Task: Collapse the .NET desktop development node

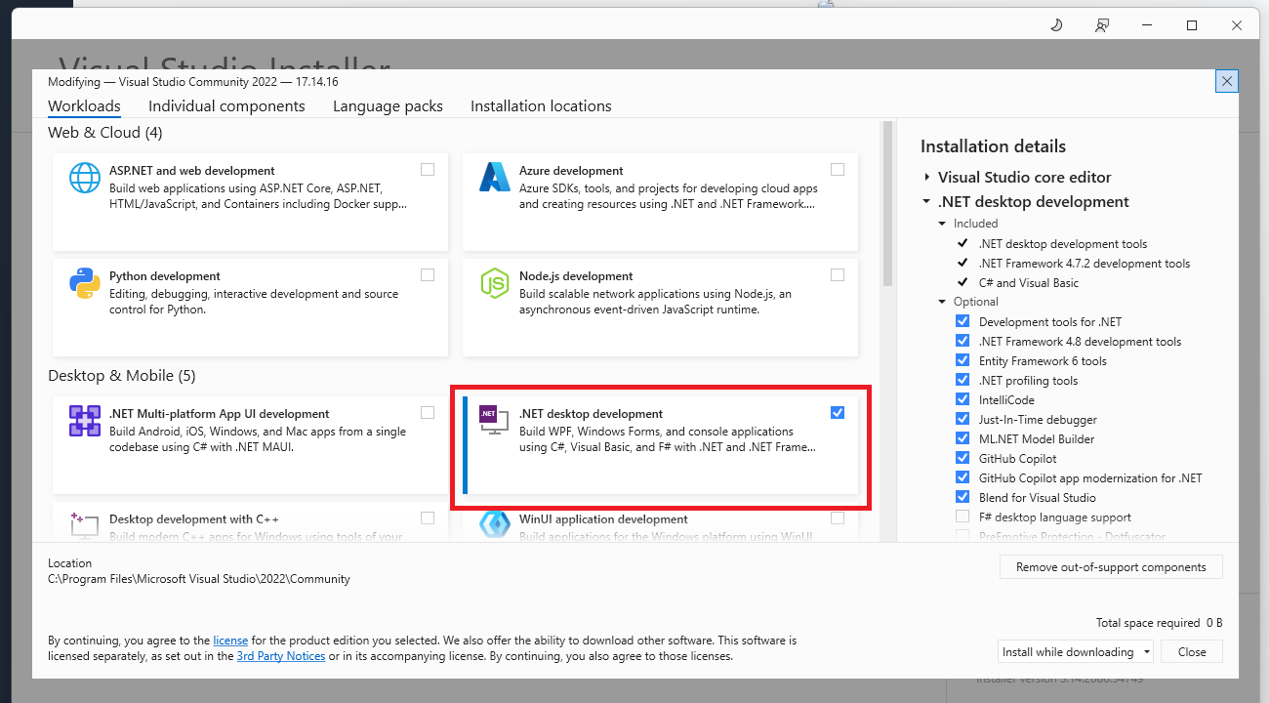Action: pyautogui.click(x=926, y=202)
